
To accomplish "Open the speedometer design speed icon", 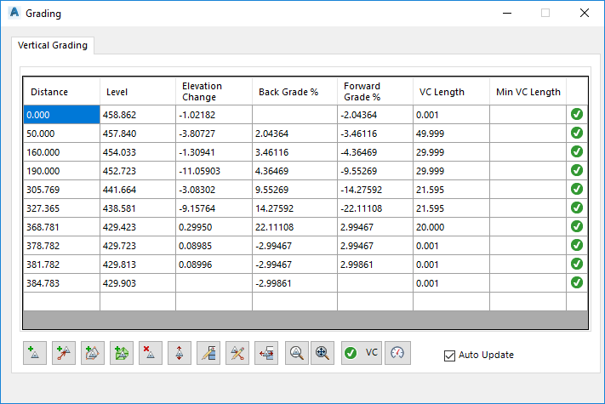I will click(x=396, y=353).
